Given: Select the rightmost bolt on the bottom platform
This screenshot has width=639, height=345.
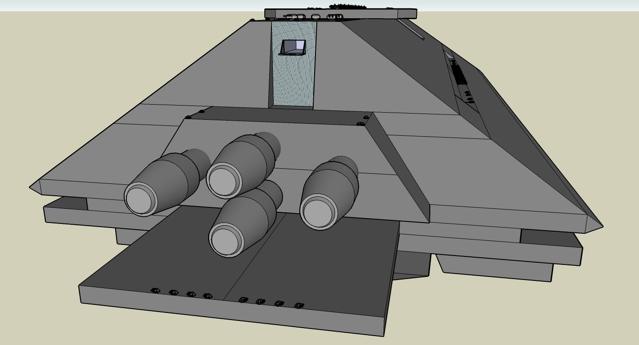Looking at the screenshot, I should coord(299,305).
